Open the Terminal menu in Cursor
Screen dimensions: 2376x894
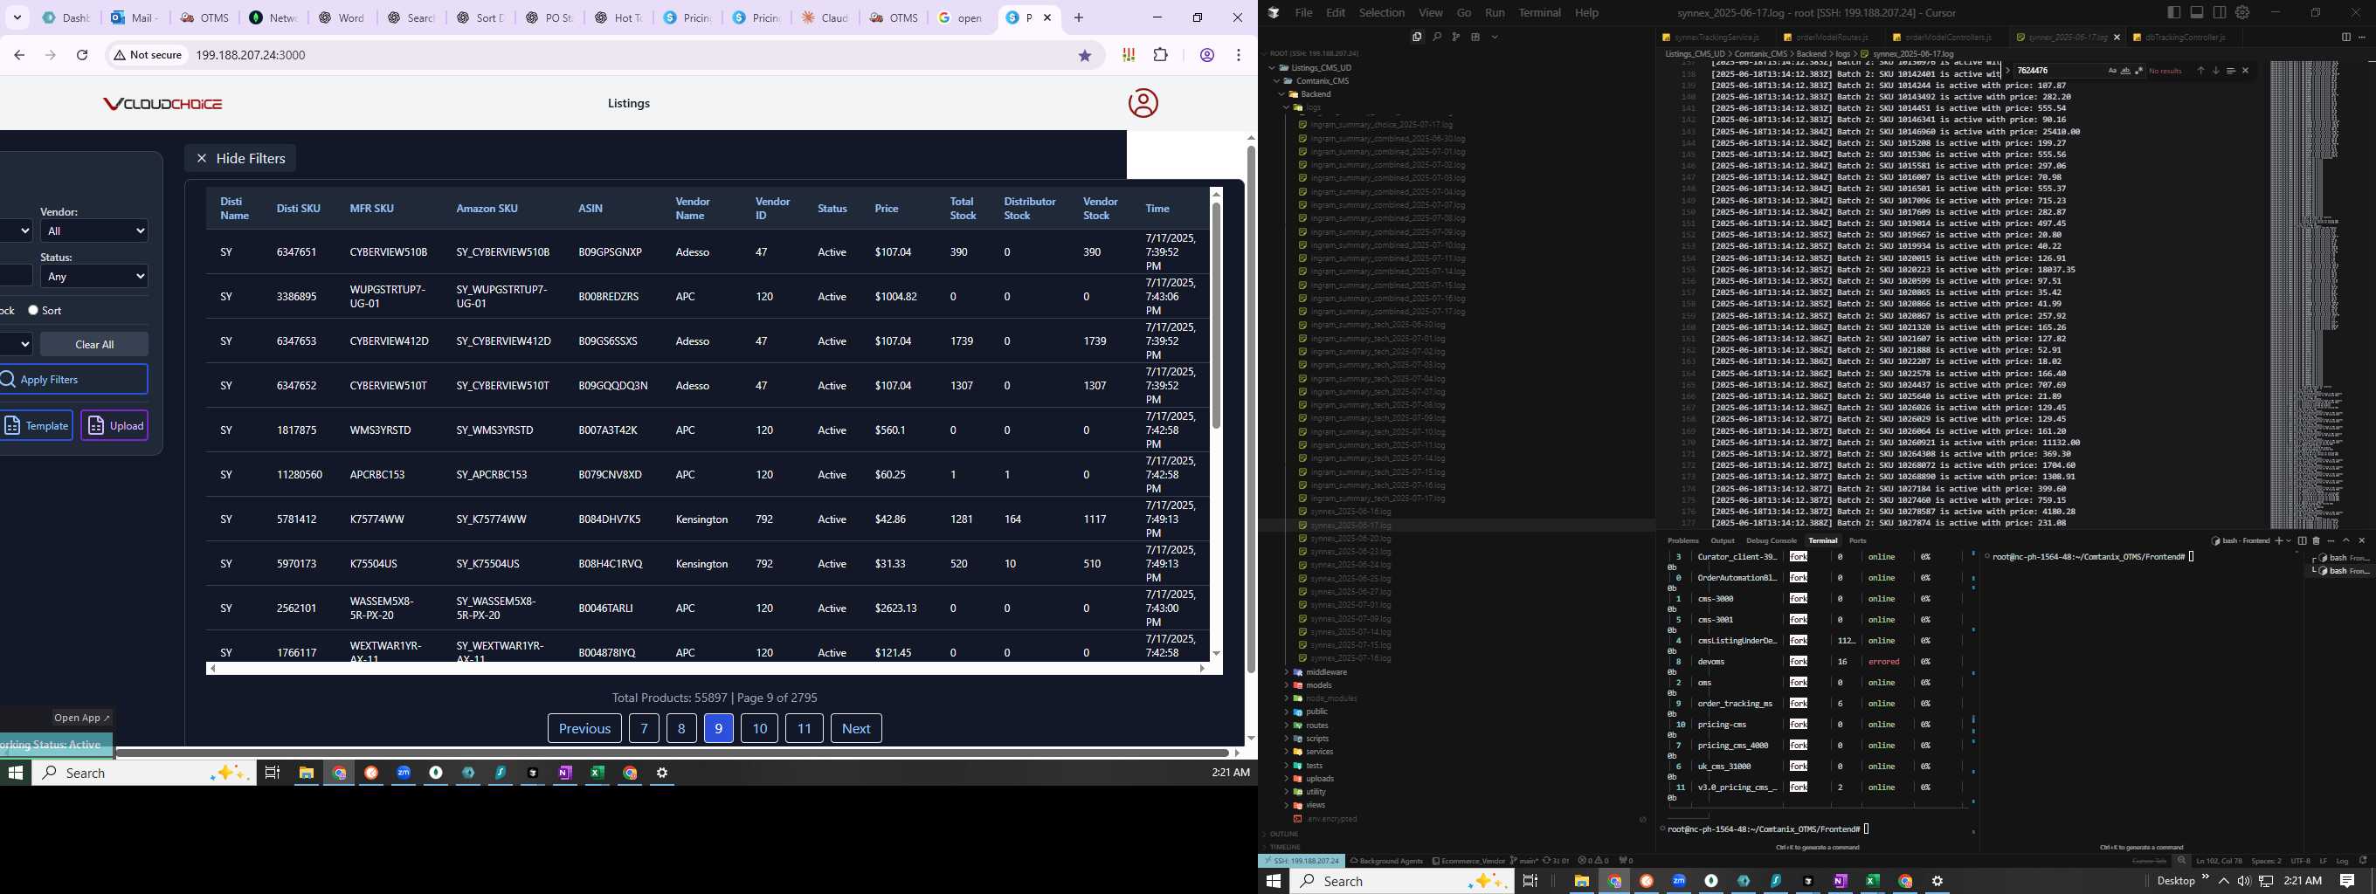pyautogui.click(x=1539, y=13)
